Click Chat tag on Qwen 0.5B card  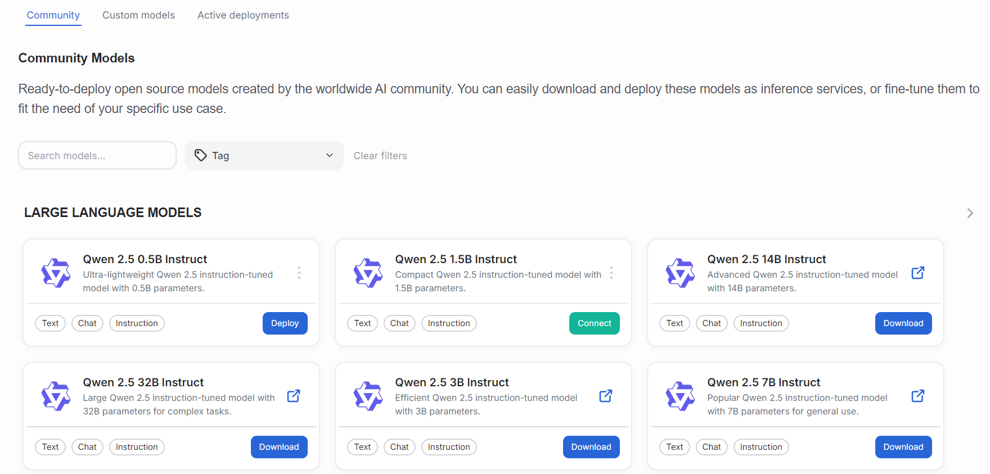87,323
